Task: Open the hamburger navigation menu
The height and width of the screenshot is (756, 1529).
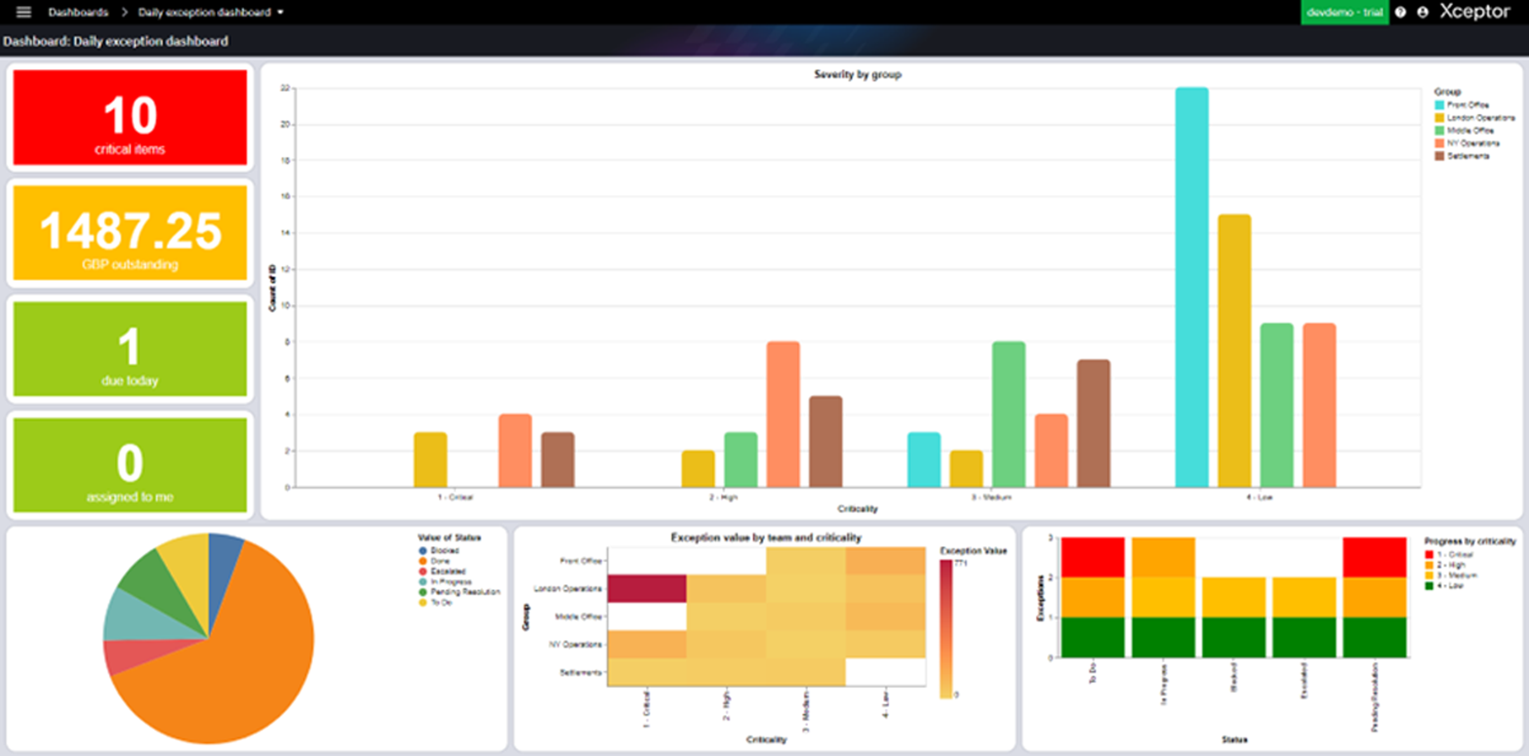Action: (23, 11)
